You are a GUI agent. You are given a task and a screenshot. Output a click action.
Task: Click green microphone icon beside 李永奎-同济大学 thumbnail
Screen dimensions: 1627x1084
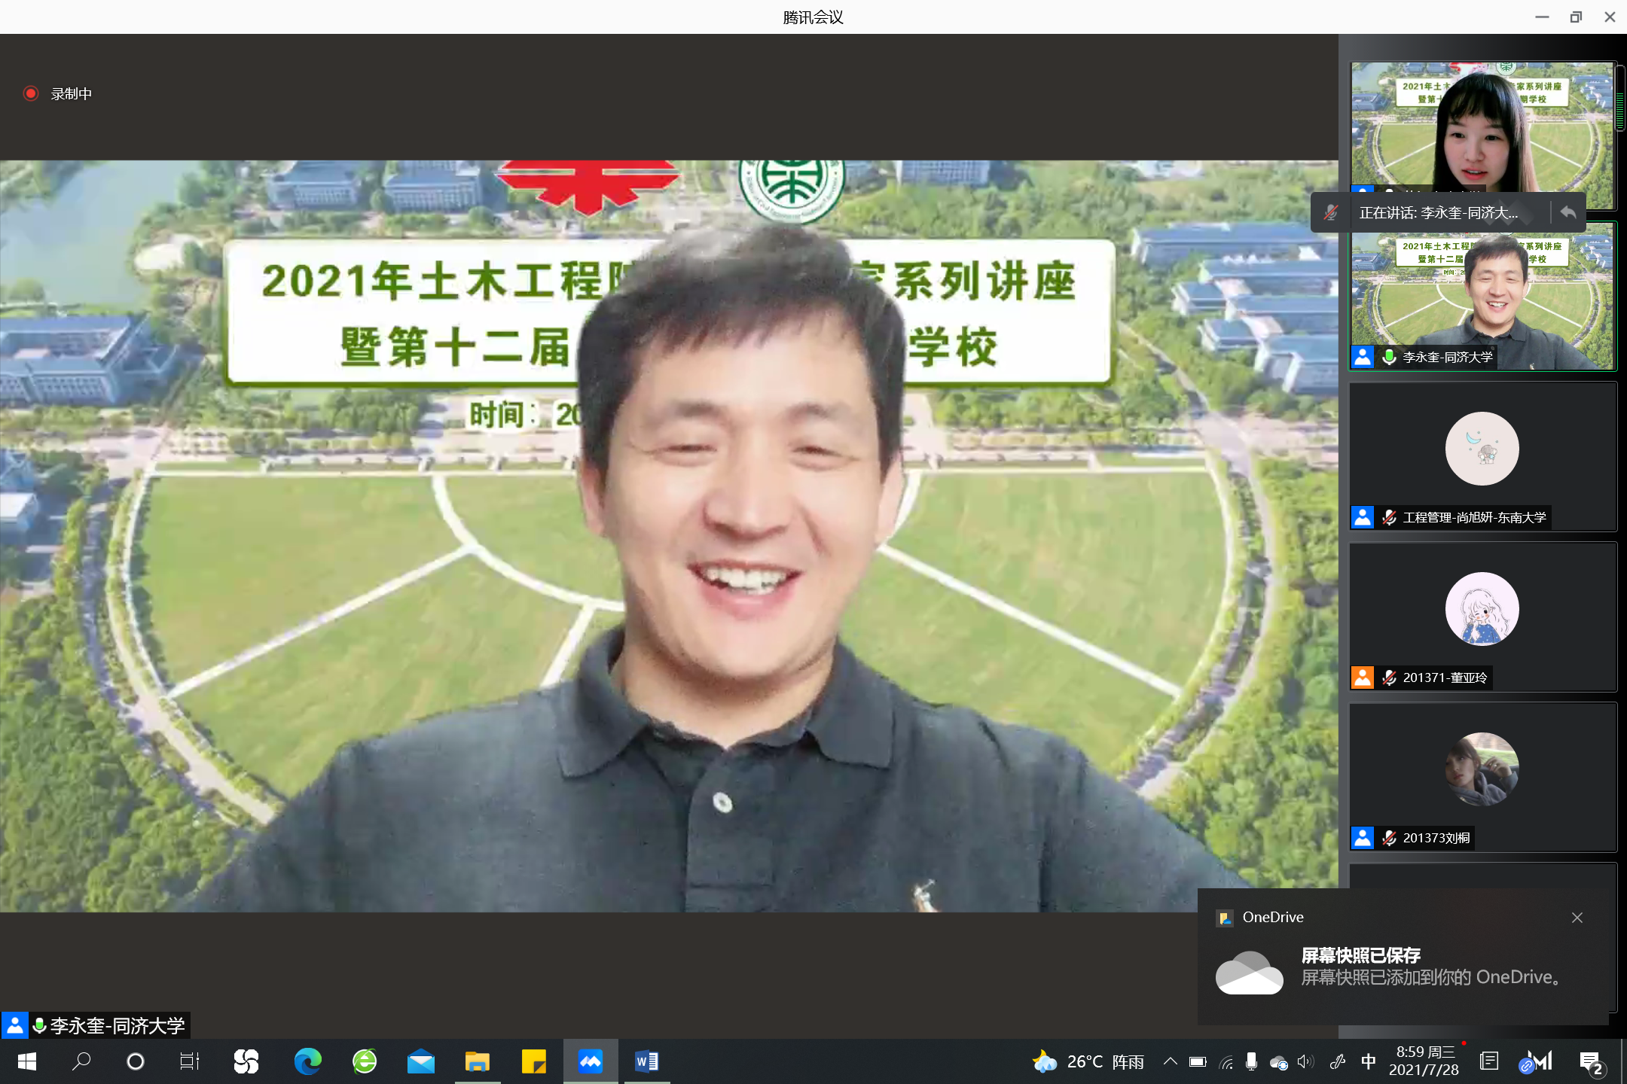(1390, 357)
